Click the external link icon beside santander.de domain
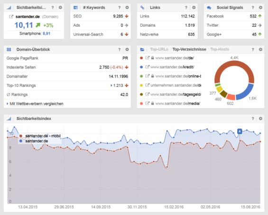This screenshot has width=268, height=215. (11, 17)
